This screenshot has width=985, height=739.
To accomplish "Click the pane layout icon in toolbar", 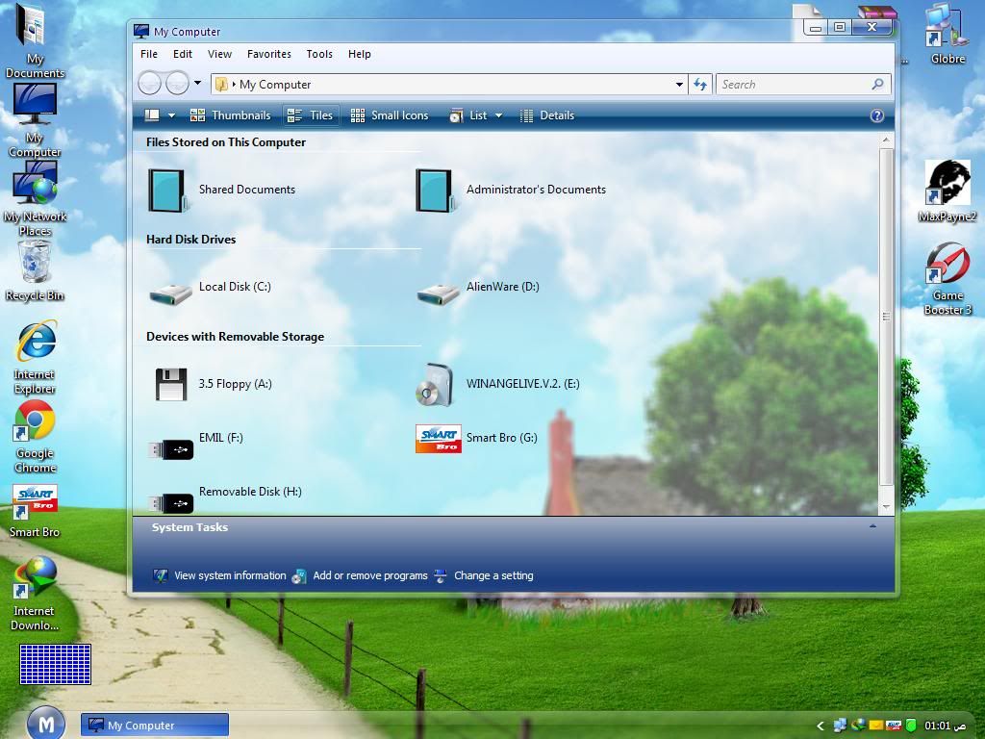I will pyautogui.click(x=152, y=115).
